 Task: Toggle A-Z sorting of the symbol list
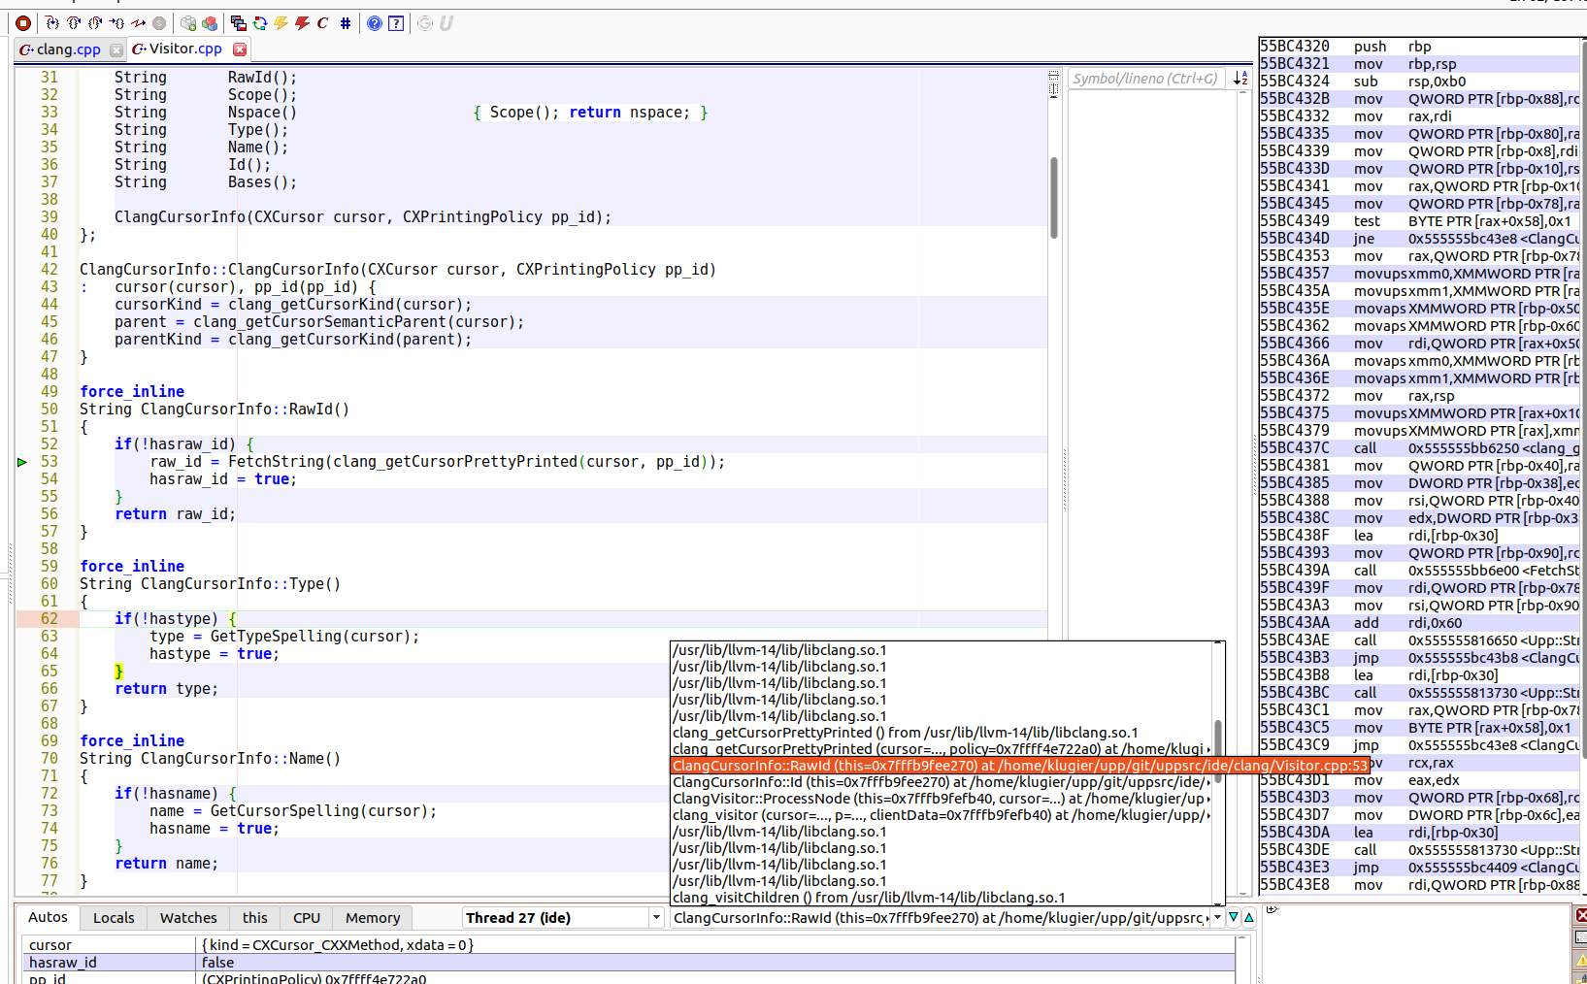coord(1240,79)
